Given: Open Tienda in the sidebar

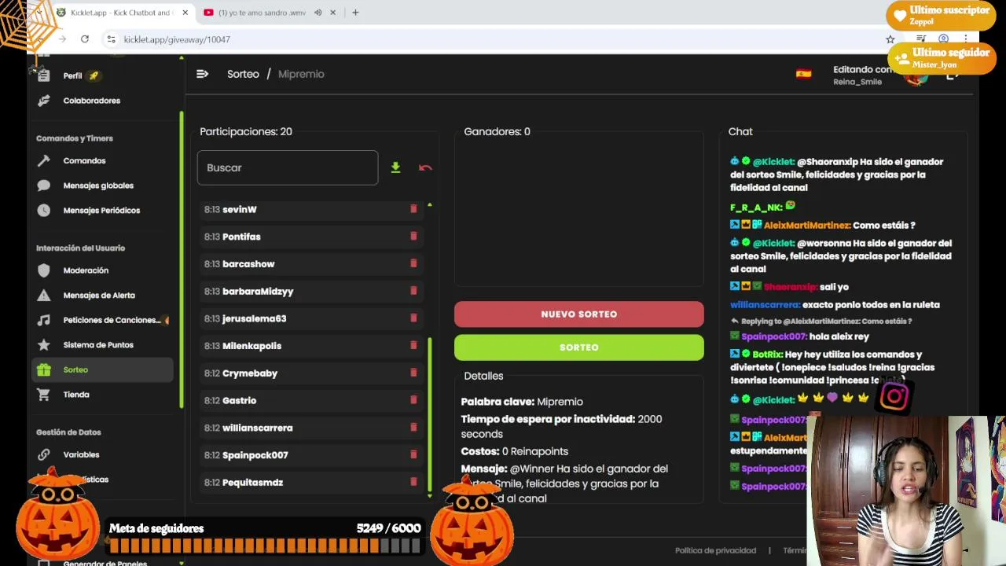Looking at the screenshot, I should click(76, 395).
